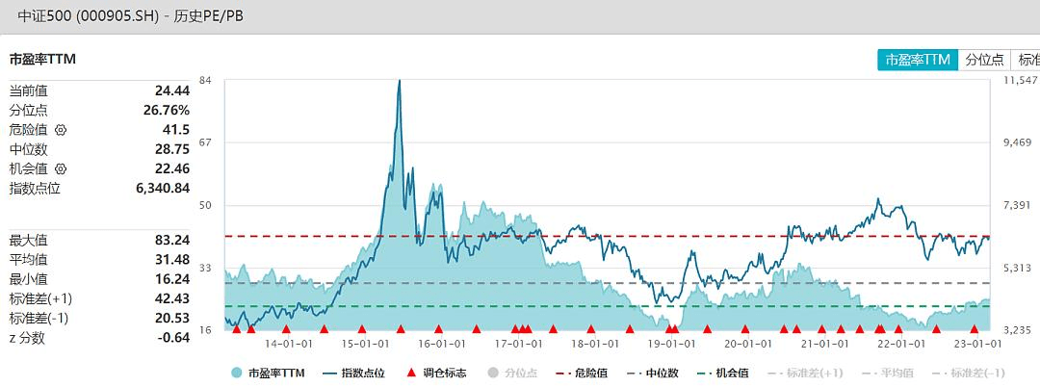The image size is (1040, 387).
Task: Enable the greyed 分位点 legend series
Action: pyautogui.click(x=513, y=374)
